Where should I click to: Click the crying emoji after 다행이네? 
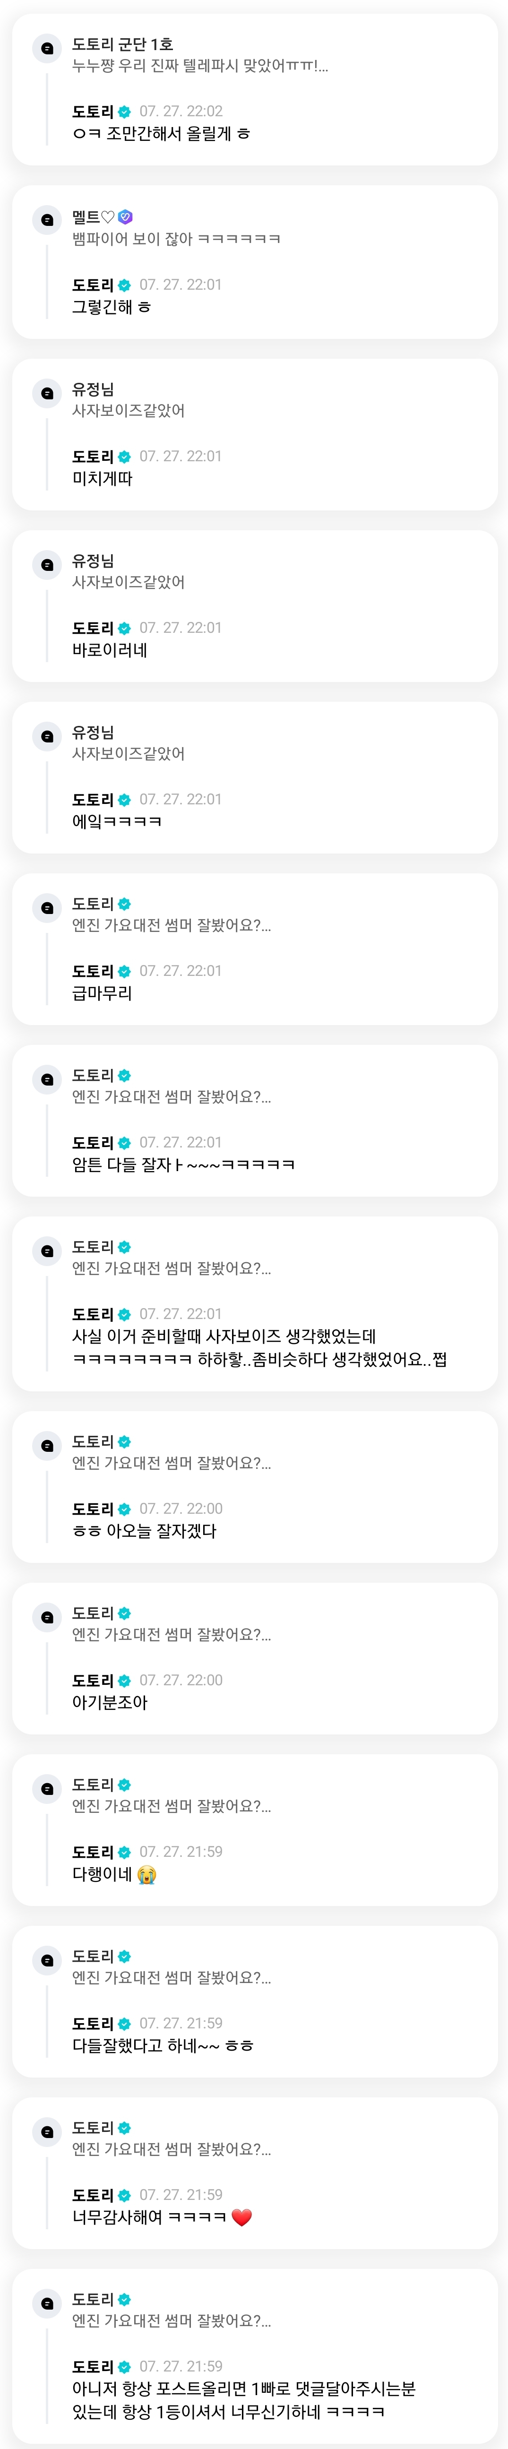tap(146, 1874)
